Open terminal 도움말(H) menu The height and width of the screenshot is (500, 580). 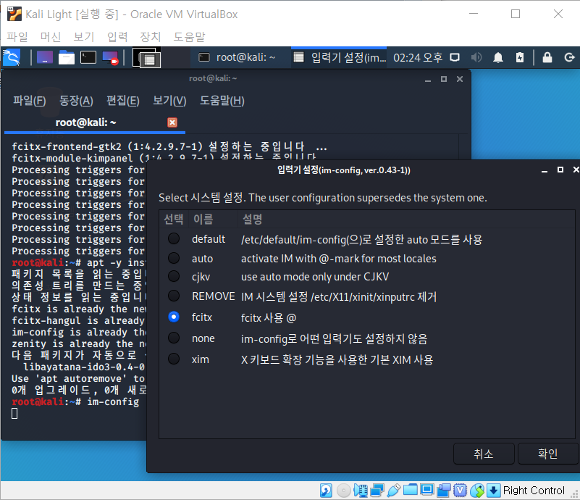click(x=222, y=101)
